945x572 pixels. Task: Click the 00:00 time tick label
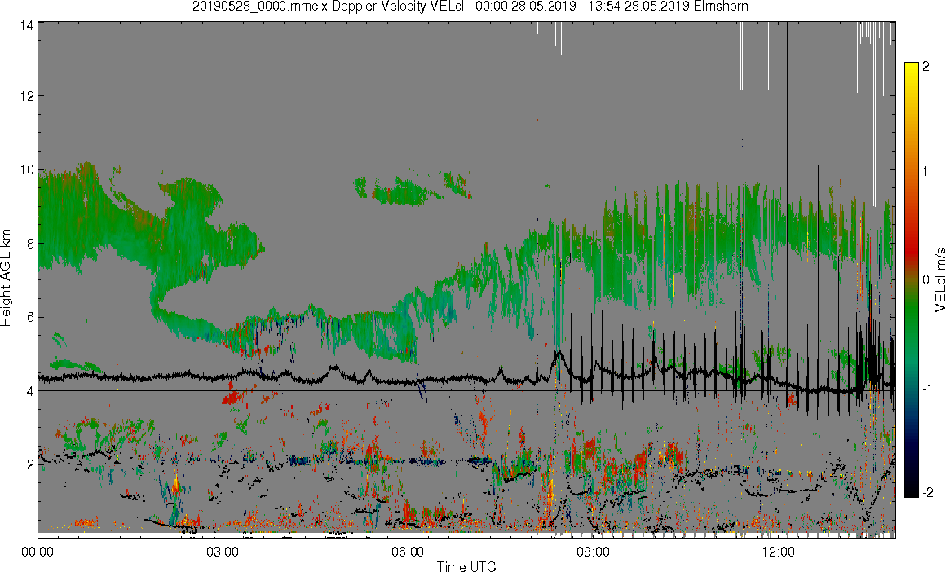(x=38, y=552)
